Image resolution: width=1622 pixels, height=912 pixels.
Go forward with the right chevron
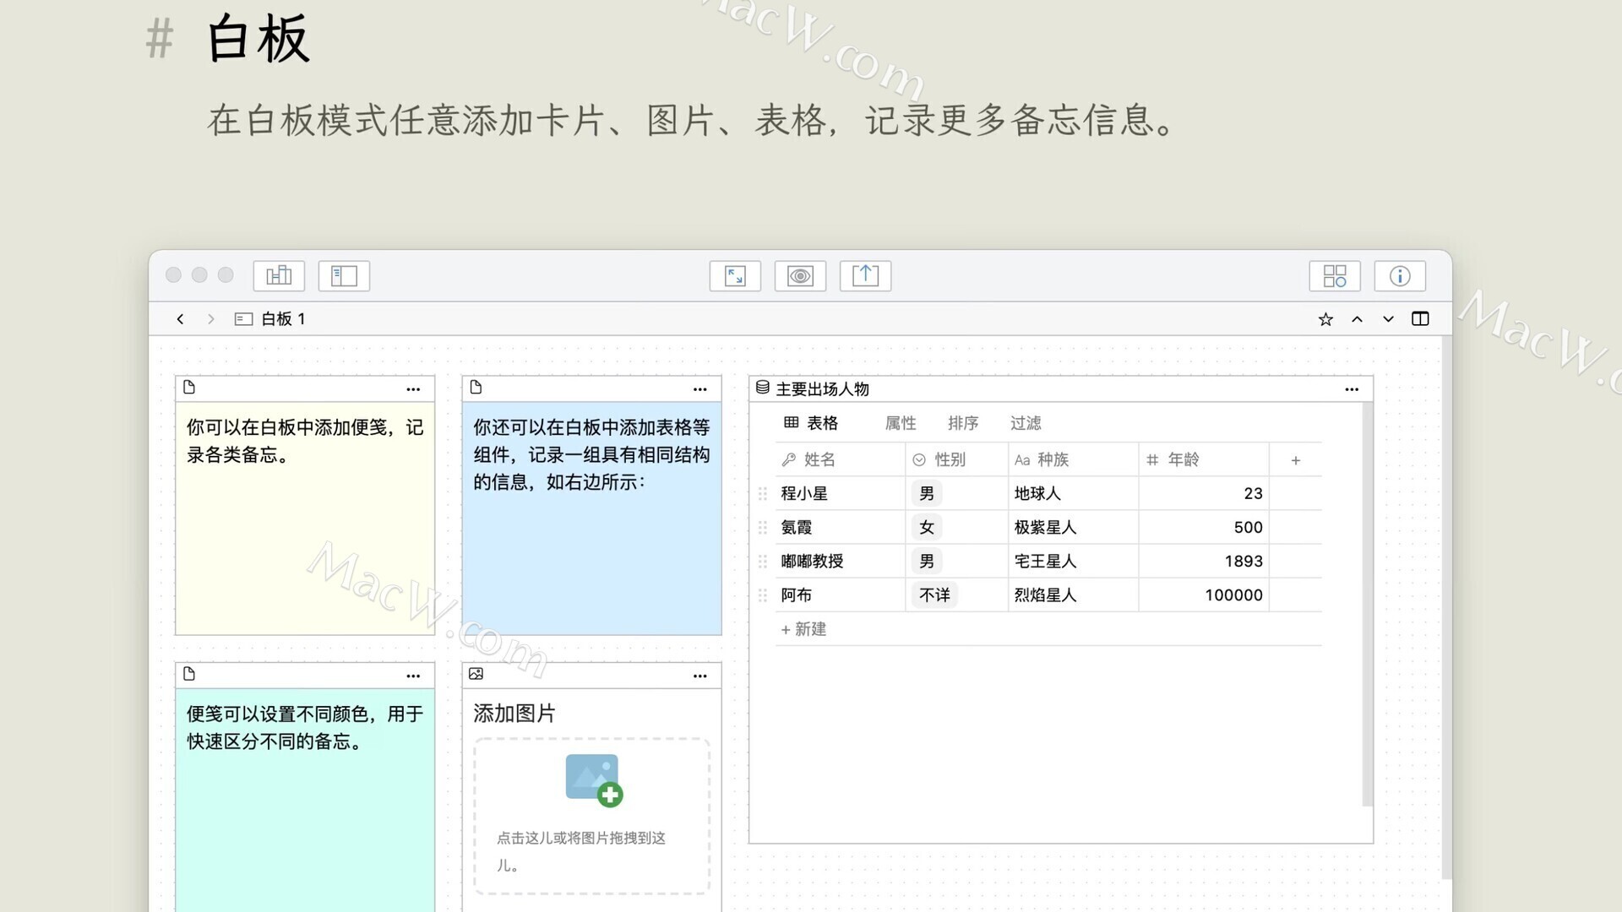(211, 319)
